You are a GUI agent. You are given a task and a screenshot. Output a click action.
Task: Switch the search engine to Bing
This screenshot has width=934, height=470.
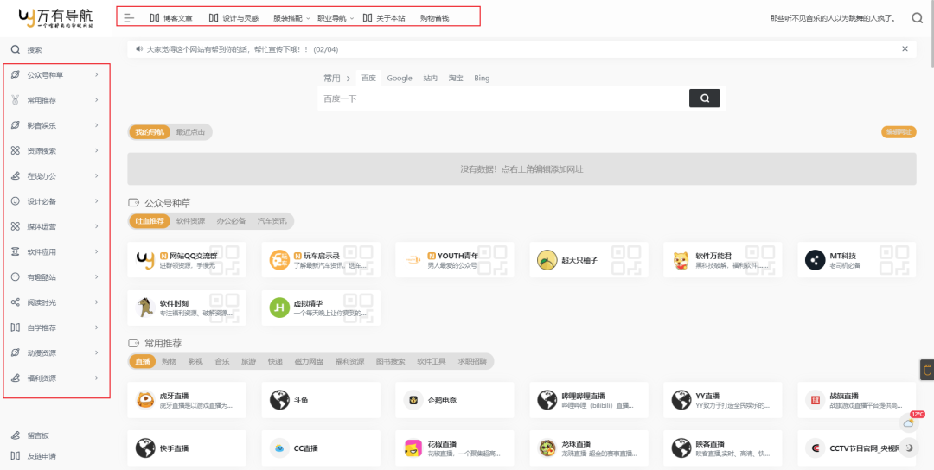(x=482, y=78)
